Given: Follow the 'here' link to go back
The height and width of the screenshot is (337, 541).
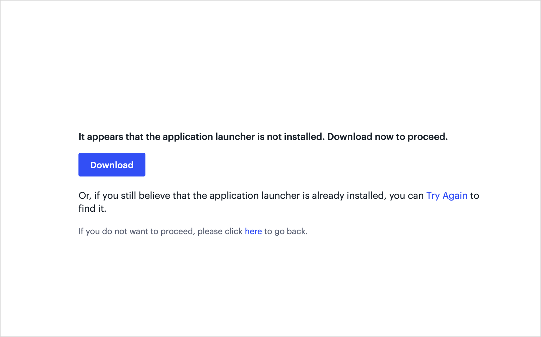Looking at the screenshot, I should (253, 231).
